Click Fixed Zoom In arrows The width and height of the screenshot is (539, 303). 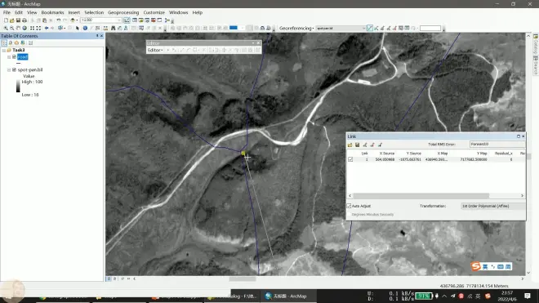[32, 29]
